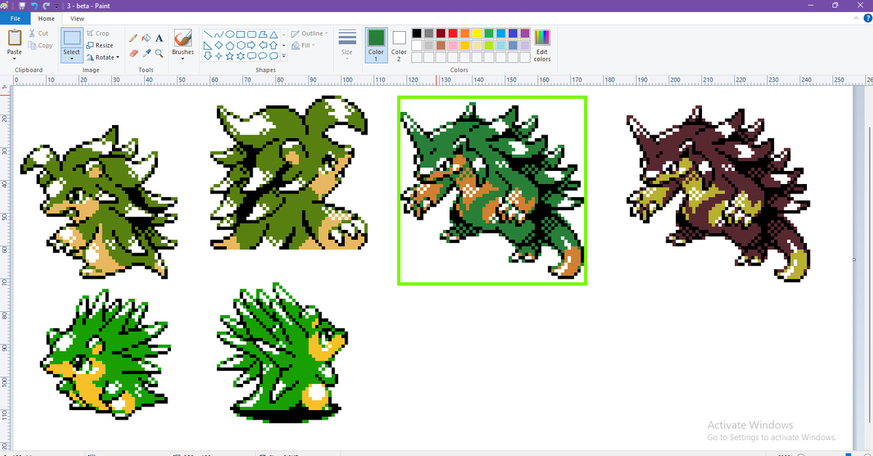Image resolution: width=873 pixels, height=456 pixels.
Task: Choose the Left arrow shape
Action: point(262,45)
